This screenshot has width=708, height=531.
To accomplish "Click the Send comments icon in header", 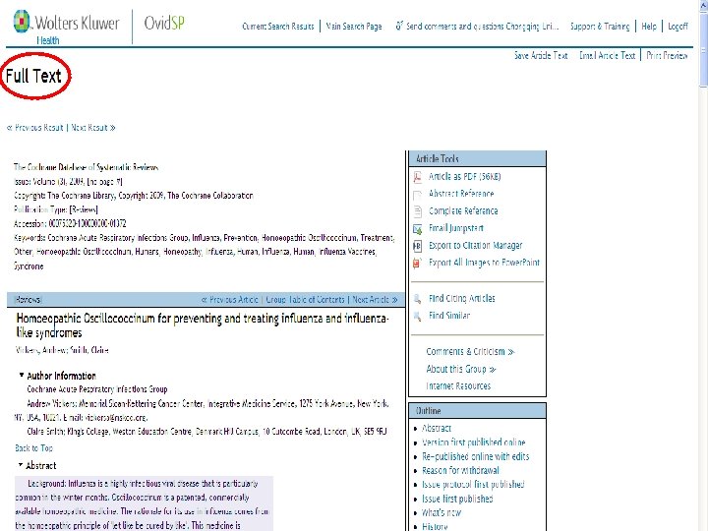I will click(x=398, y=26).
